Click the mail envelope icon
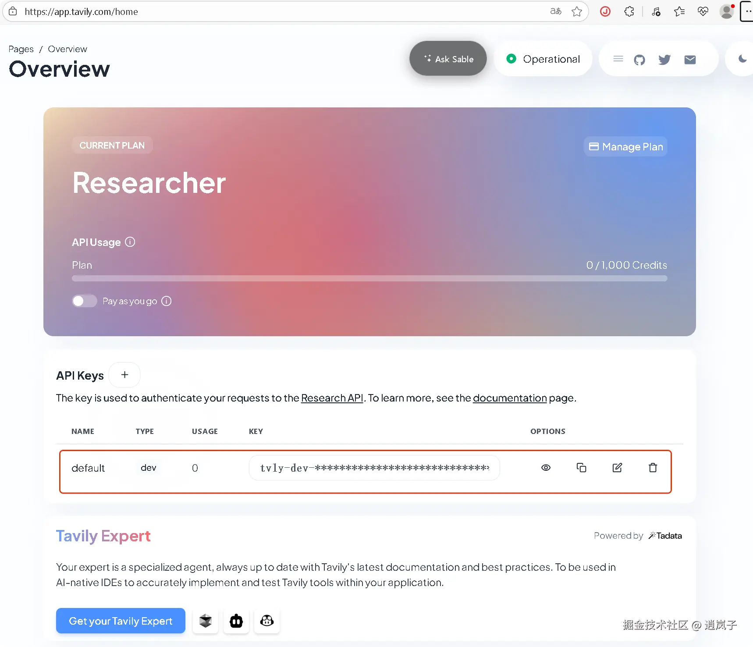753x647 pixels. click(x=690, y=60)
